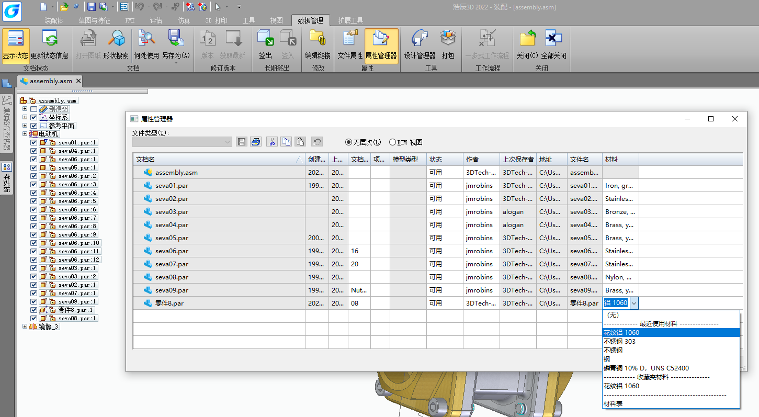
Task: Open 另存为 dropdown arrow below label
Action: tap(176, 63)
